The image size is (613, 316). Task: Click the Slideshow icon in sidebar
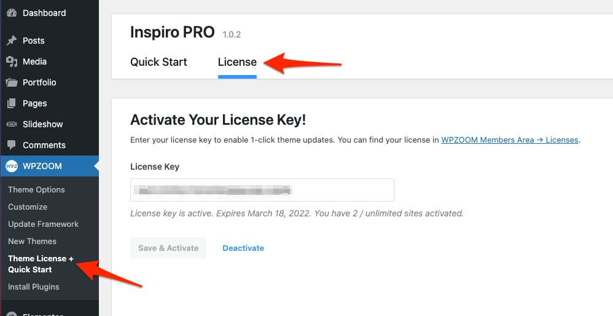(12, 124)
